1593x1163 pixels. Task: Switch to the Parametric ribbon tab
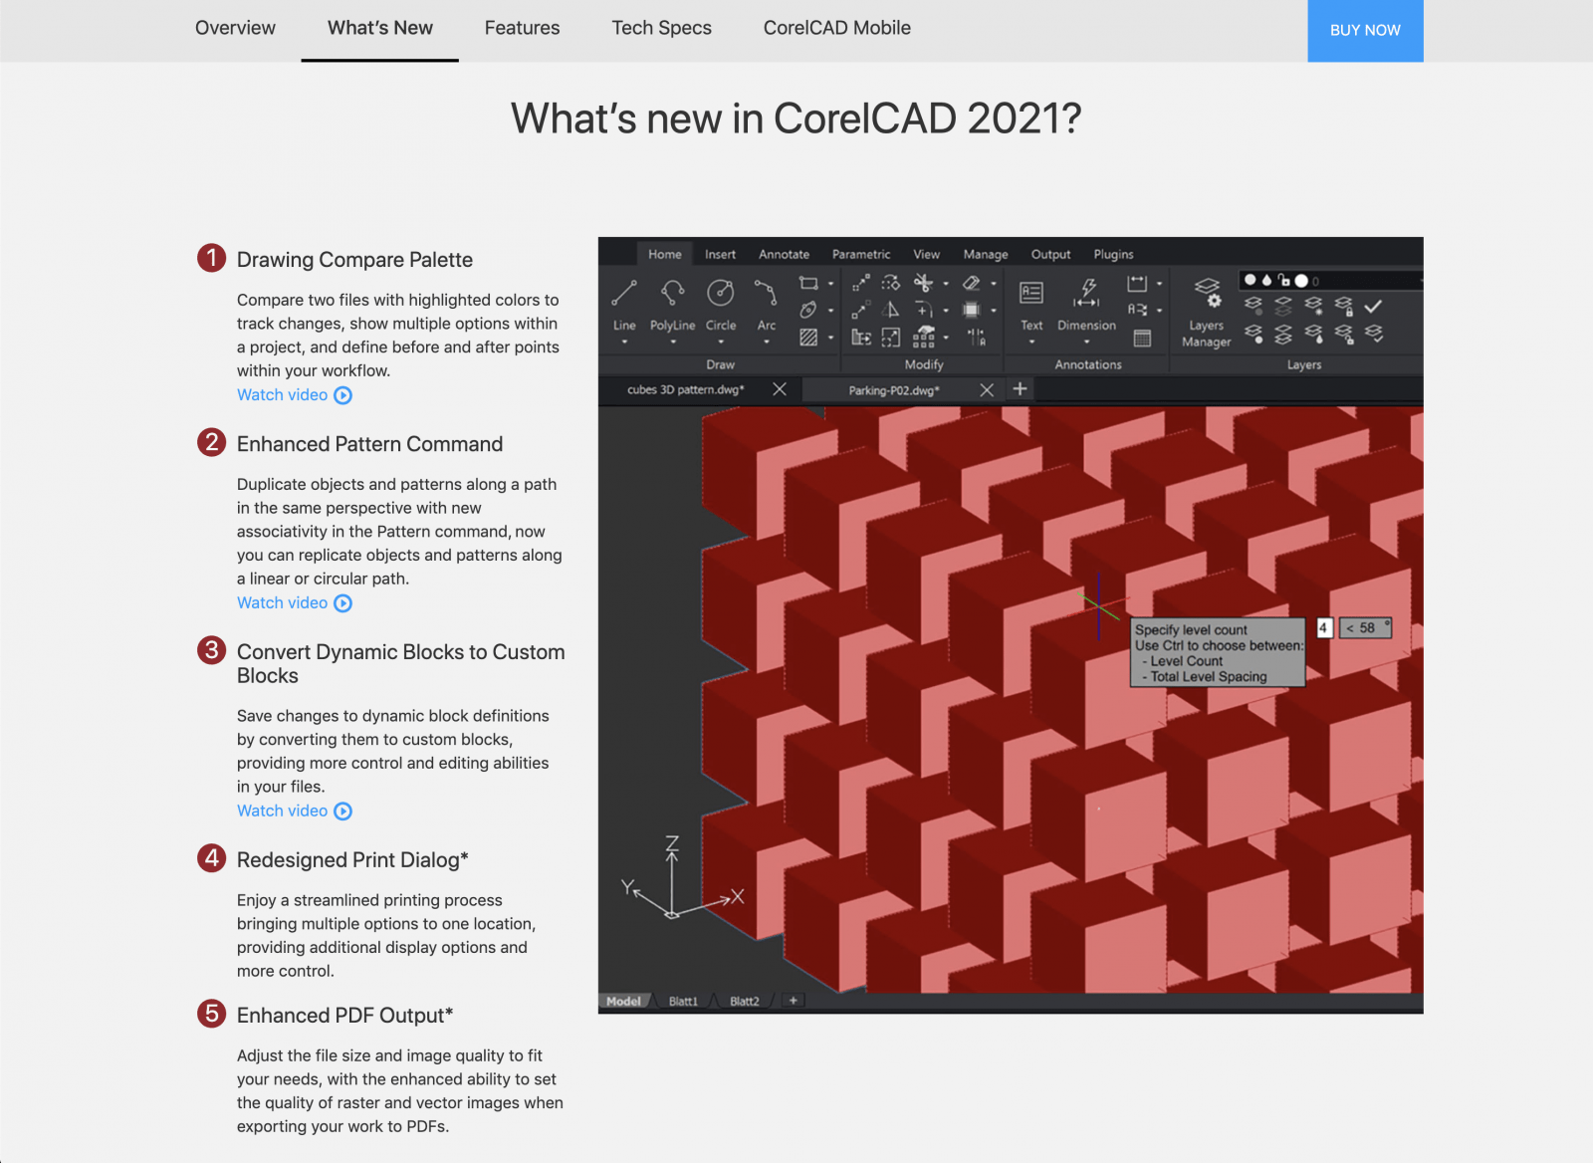[x=861, y=255]
